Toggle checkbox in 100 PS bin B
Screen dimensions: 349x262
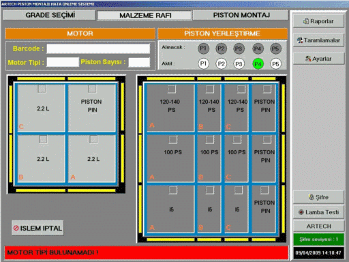(x=210, y=140)
